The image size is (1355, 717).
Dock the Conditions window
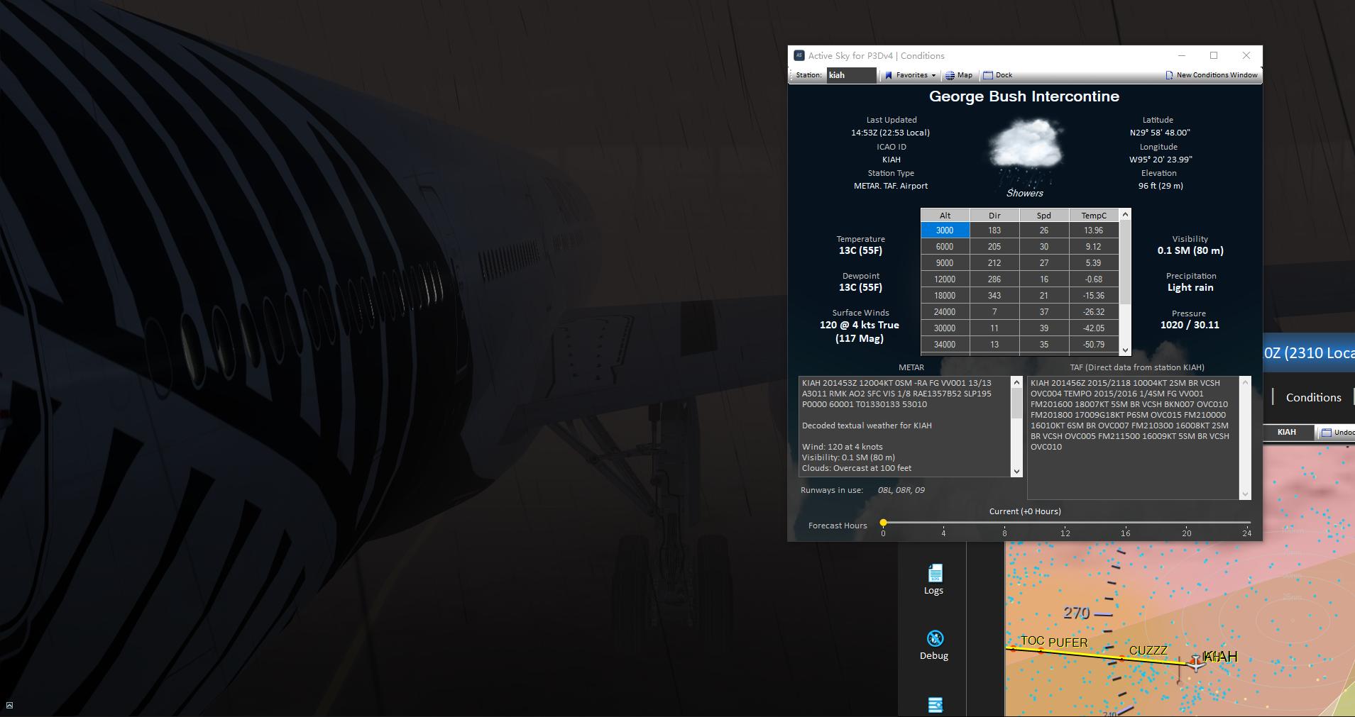(997, 75)
